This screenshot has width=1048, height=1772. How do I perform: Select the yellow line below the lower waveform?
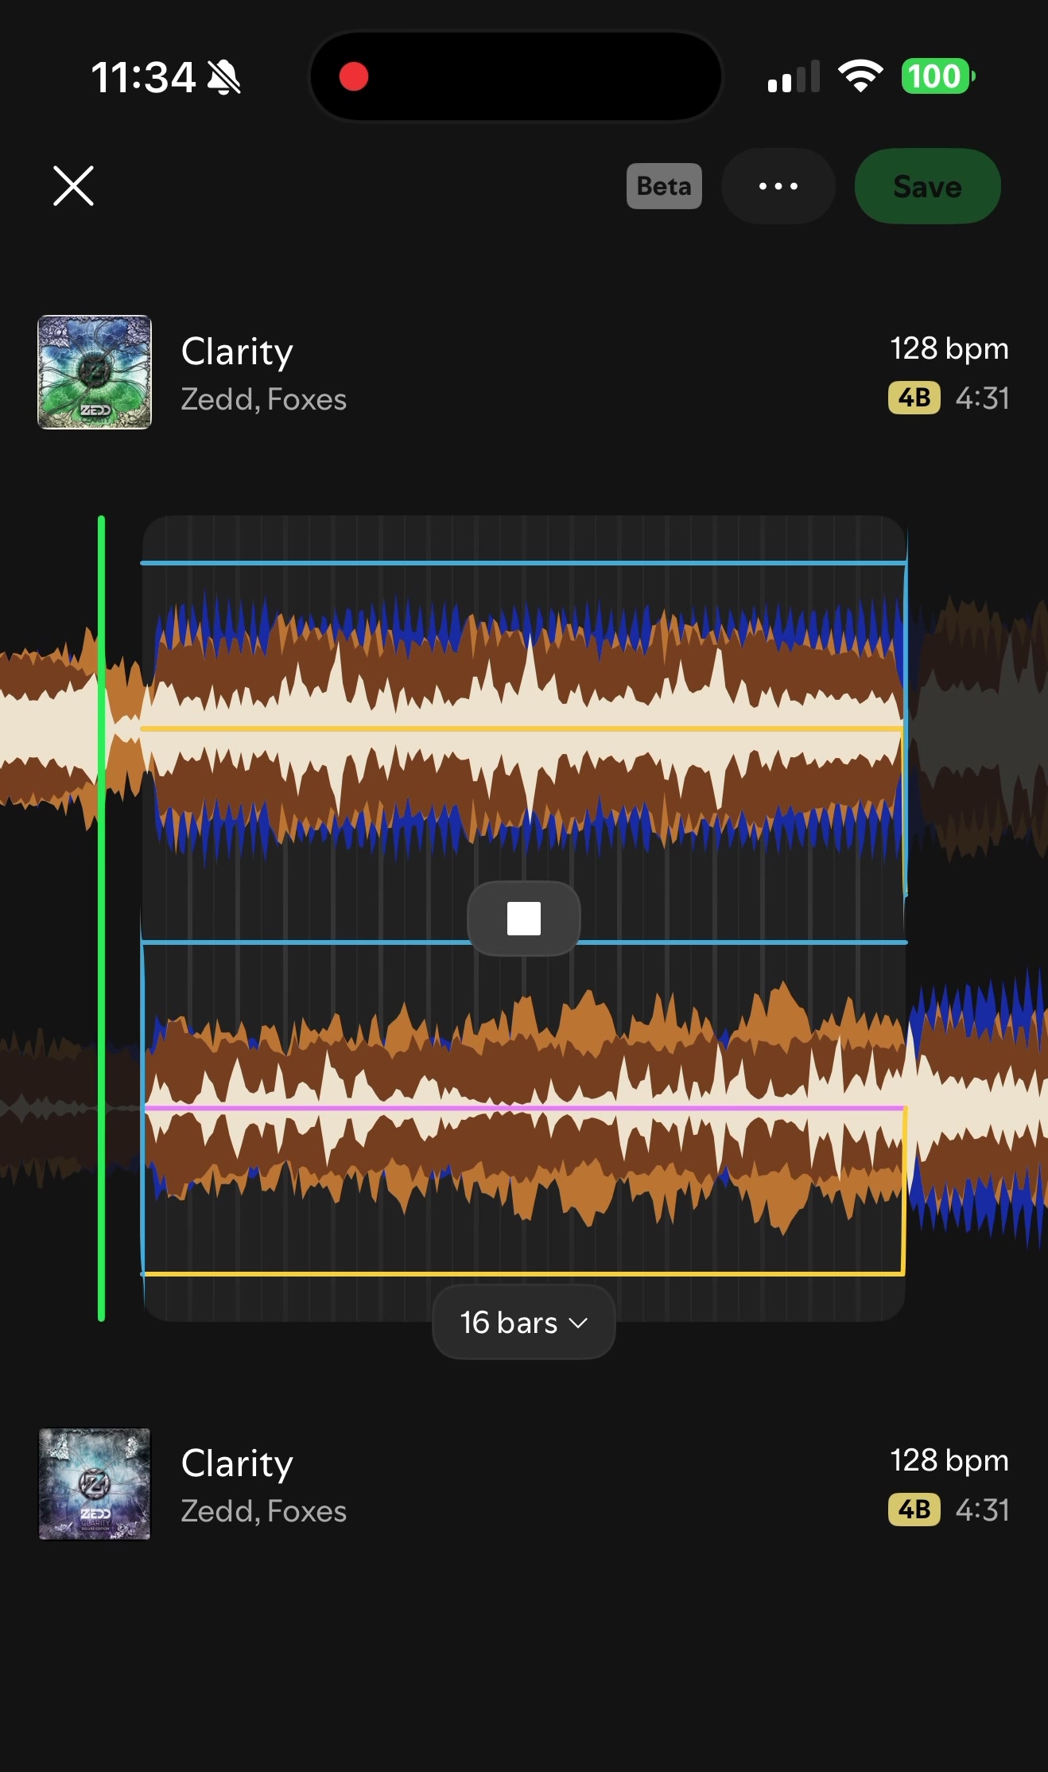point(523,1274)
